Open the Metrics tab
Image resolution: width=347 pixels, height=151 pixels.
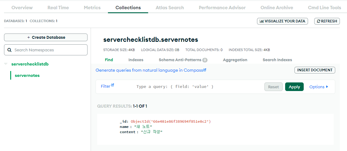(92, 7)
